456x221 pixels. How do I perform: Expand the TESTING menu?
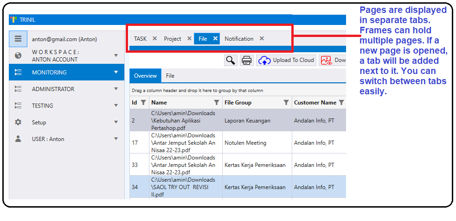116,106
